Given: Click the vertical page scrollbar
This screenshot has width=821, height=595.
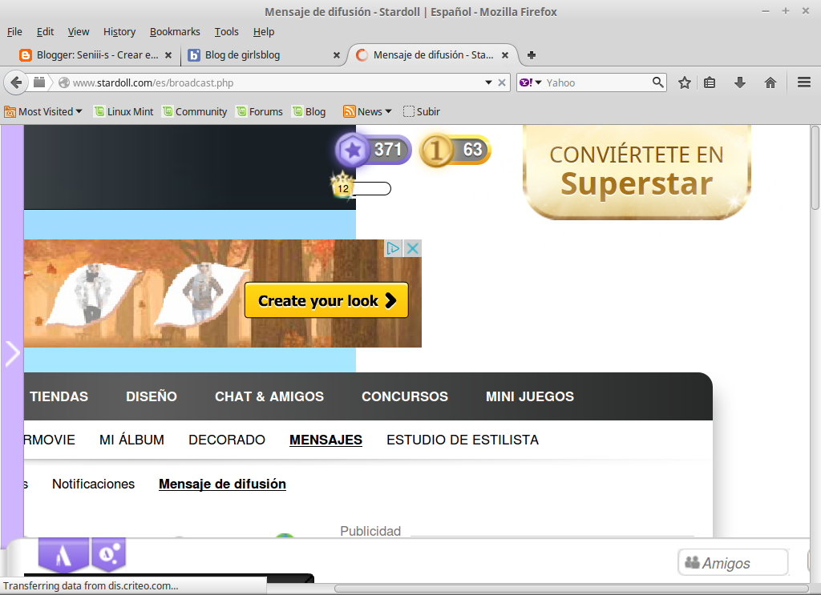Looking at the screenshot, I should point(815,167).
